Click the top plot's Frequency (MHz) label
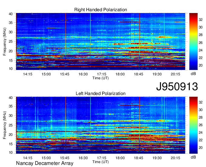Viewport: 206px width, 167px height. 5,41
